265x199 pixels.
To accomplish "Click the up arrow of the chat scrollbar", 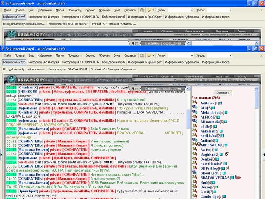I will tap(188, 89).
